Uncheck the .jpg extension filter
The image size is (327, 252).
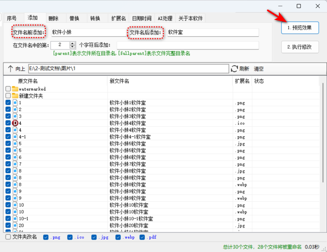(94, 237)
